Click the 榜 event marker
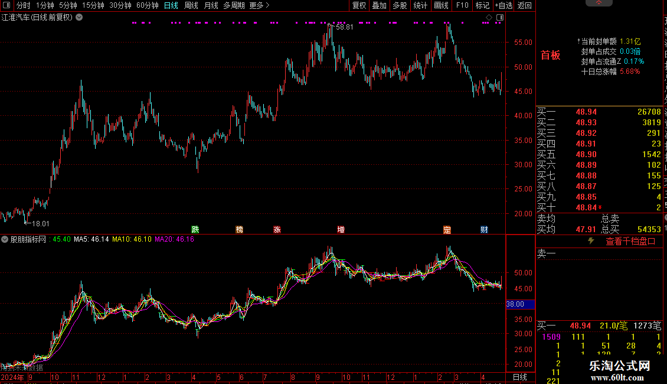667x384 pixels. [x=240, y=229]
